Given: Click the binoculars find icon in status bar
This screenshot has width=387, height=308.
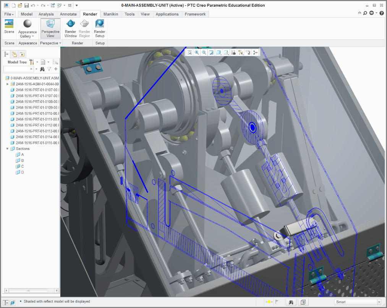Looking at the screenshot, I should pos(291,302).
